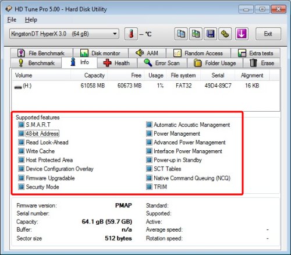291x255 pixels.
Task: Click the HD Tune Pro title bar icon
Action: click(x=9, y=9)
